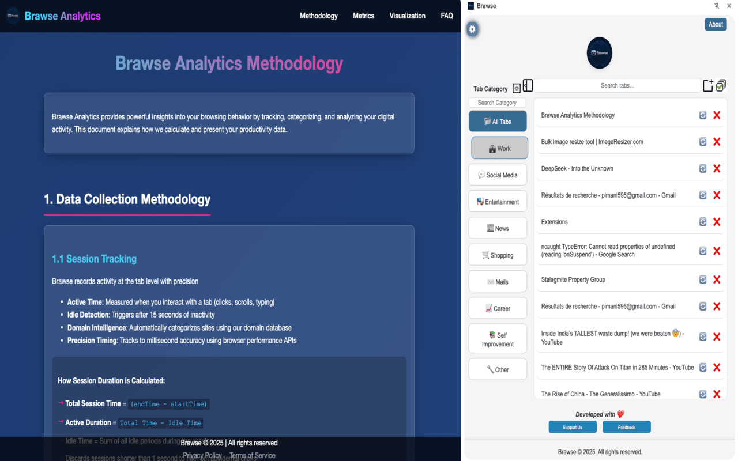738x461 pixels.
Task: Click the new tab plus icon
Action: coord(708,85)
